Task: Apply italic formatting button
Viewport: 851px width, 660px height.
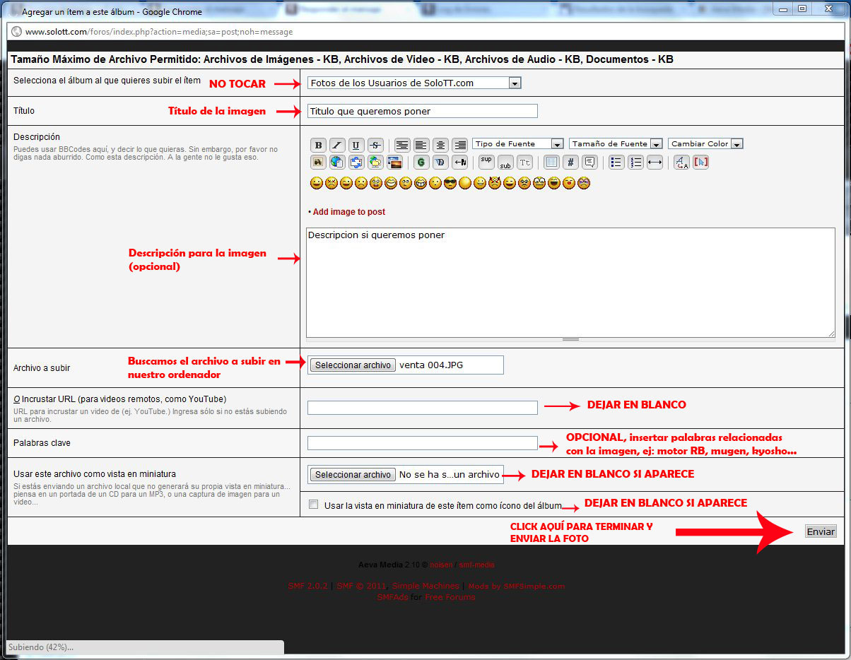Action: [x=337, y=145]
